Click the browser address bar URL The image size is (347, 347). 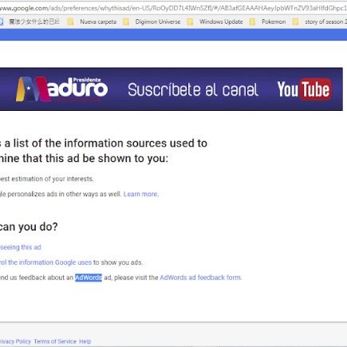[x=173, y=8]
